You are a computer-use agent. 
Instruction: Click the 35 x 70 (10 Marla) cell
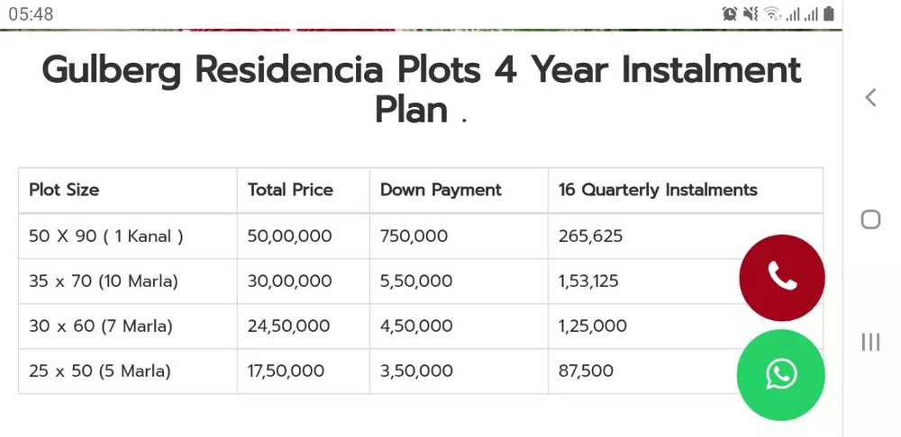coord(104,281)
